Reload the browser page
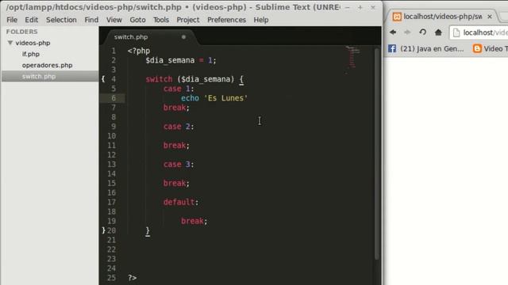Screen dimensions: 508x285 click(422, 32)
